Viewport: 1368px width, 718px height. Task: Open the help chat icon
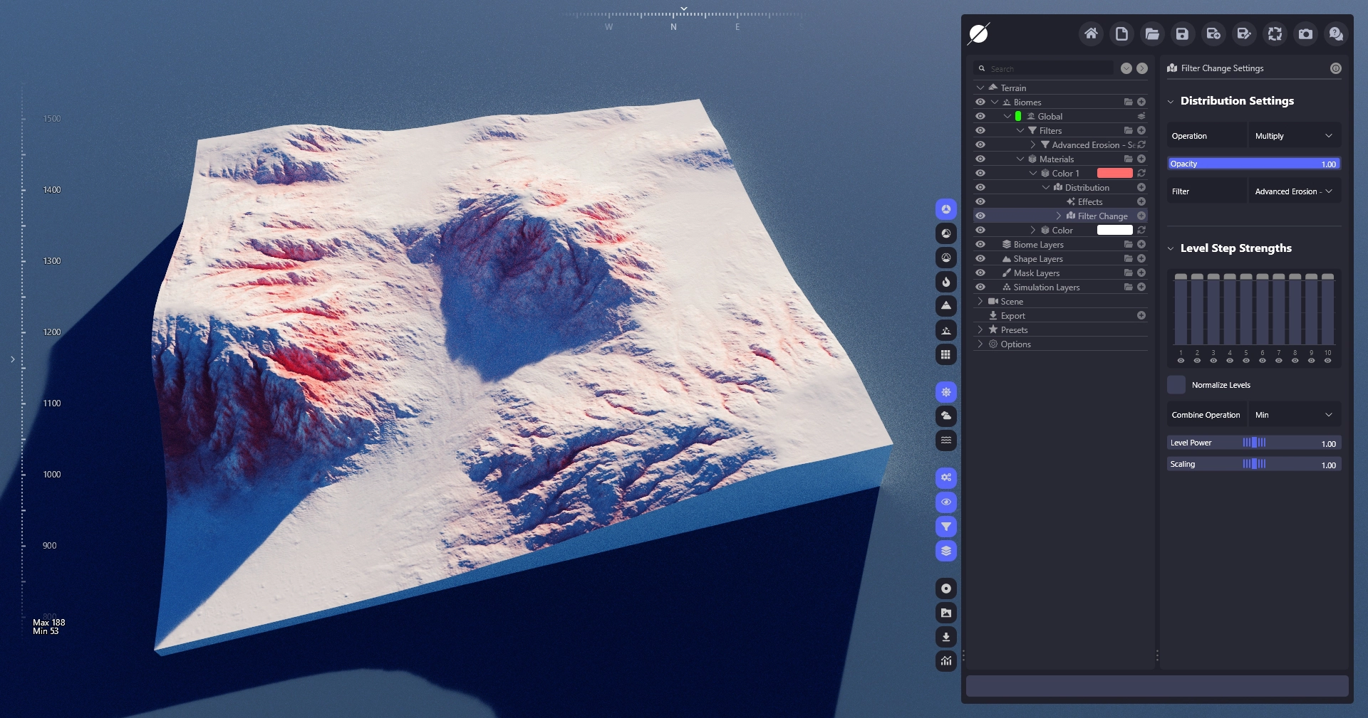(x=1336, y=33)
